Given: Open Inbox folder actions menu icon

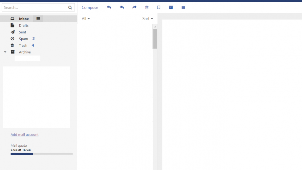Looking at the screenshot, I should click(x=38, y=19).
